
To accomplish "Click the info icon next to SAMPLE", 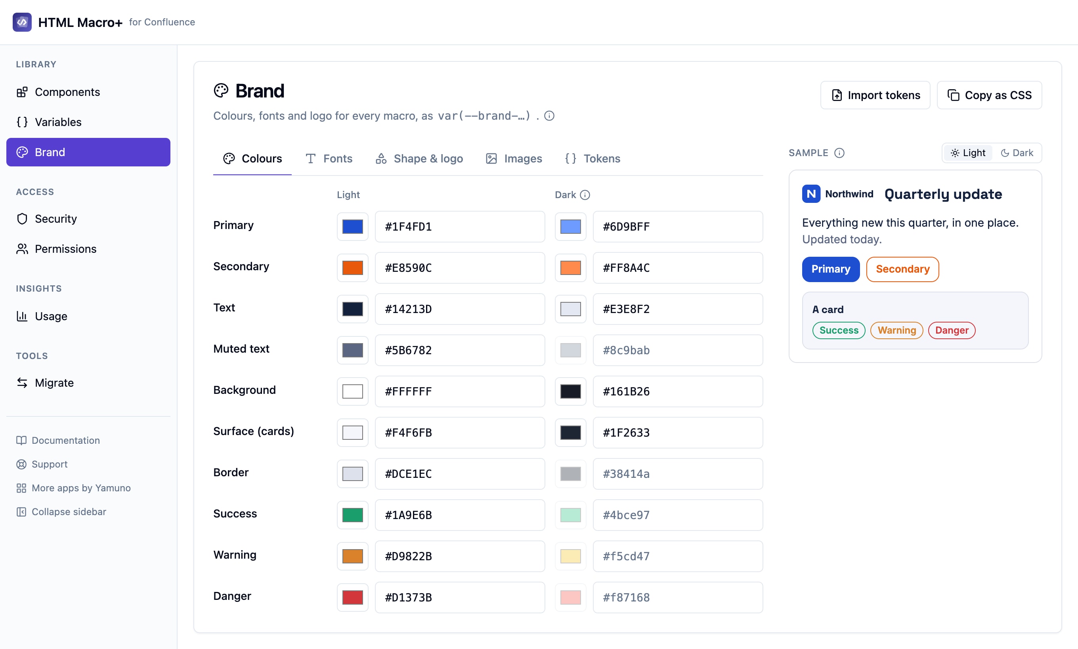I will [839, 153].
